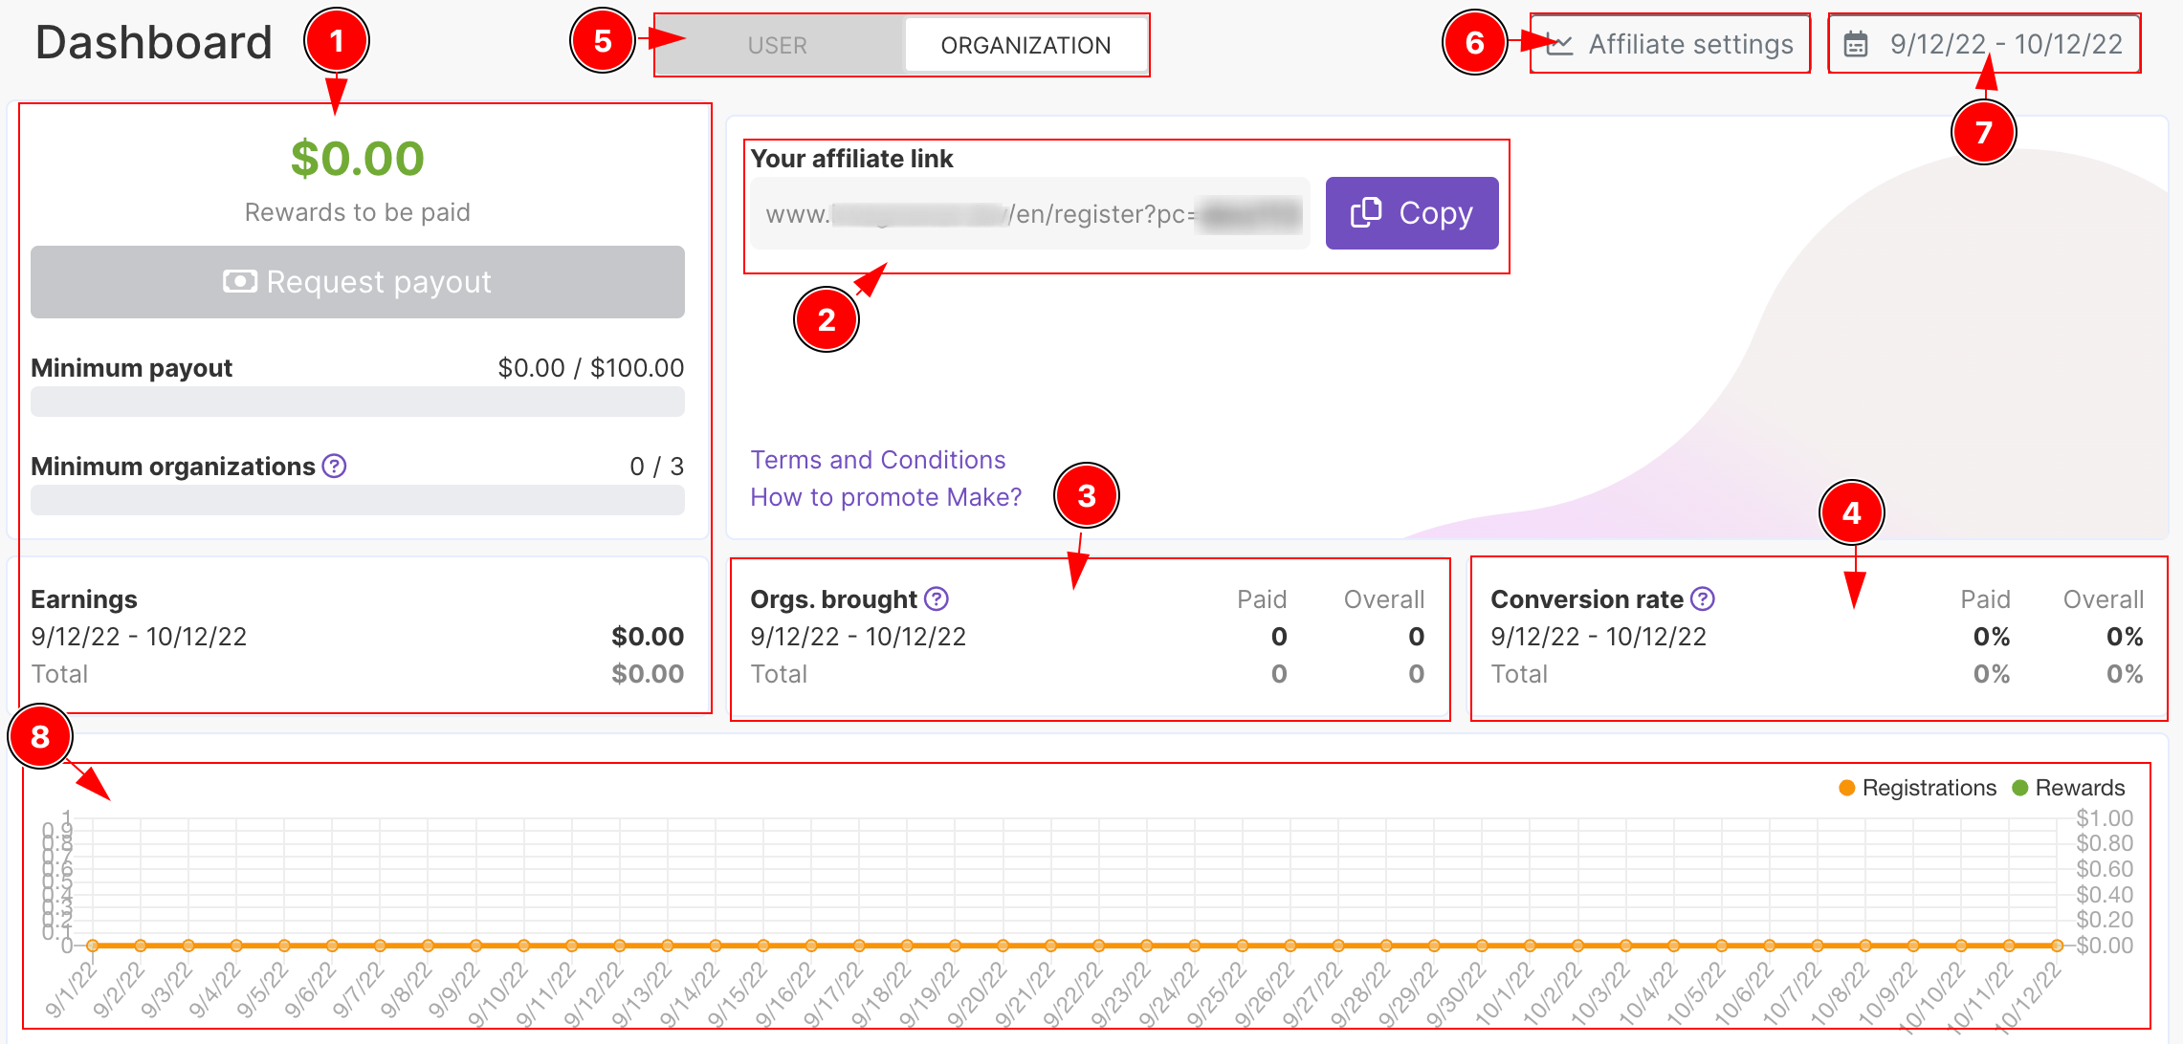Click the Minimum payout $0.00 / $100.00 value
This screenshot has height=1044, width=2183.
coord(591,368)
